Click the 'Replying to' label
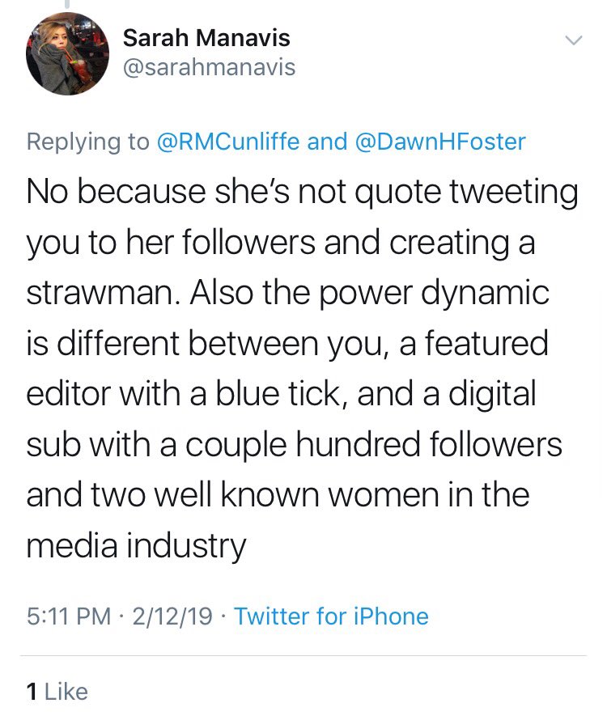 coord(88,142)
